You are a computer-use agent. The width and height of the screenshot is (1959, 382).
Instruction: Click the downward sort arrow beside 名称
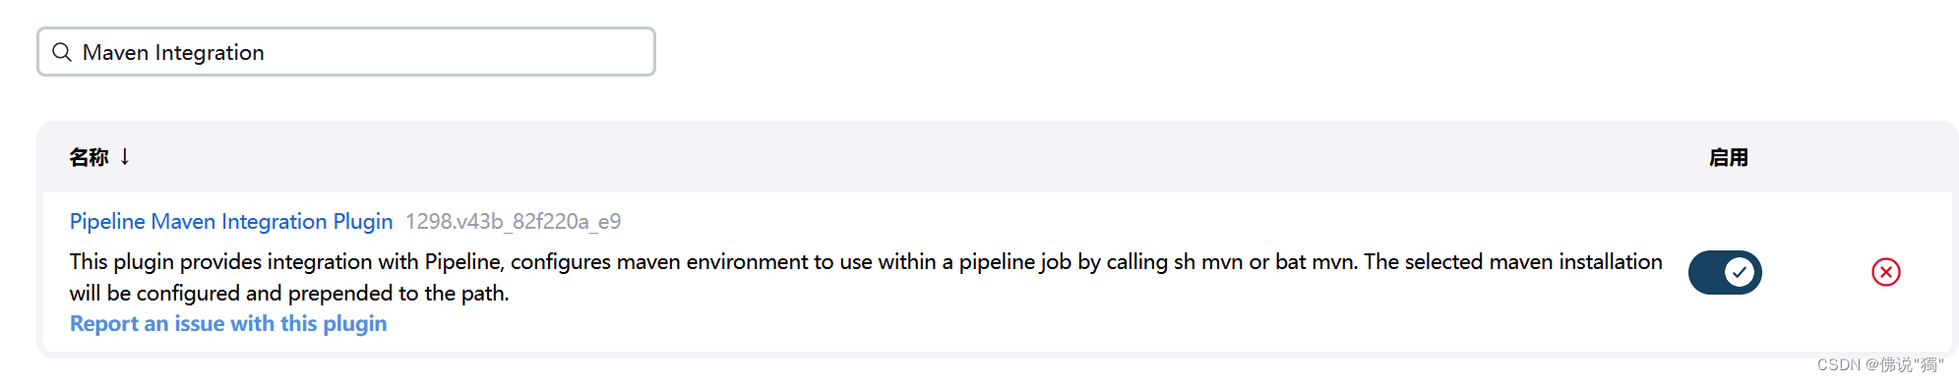pyautogui.click(x=125, y=156)
